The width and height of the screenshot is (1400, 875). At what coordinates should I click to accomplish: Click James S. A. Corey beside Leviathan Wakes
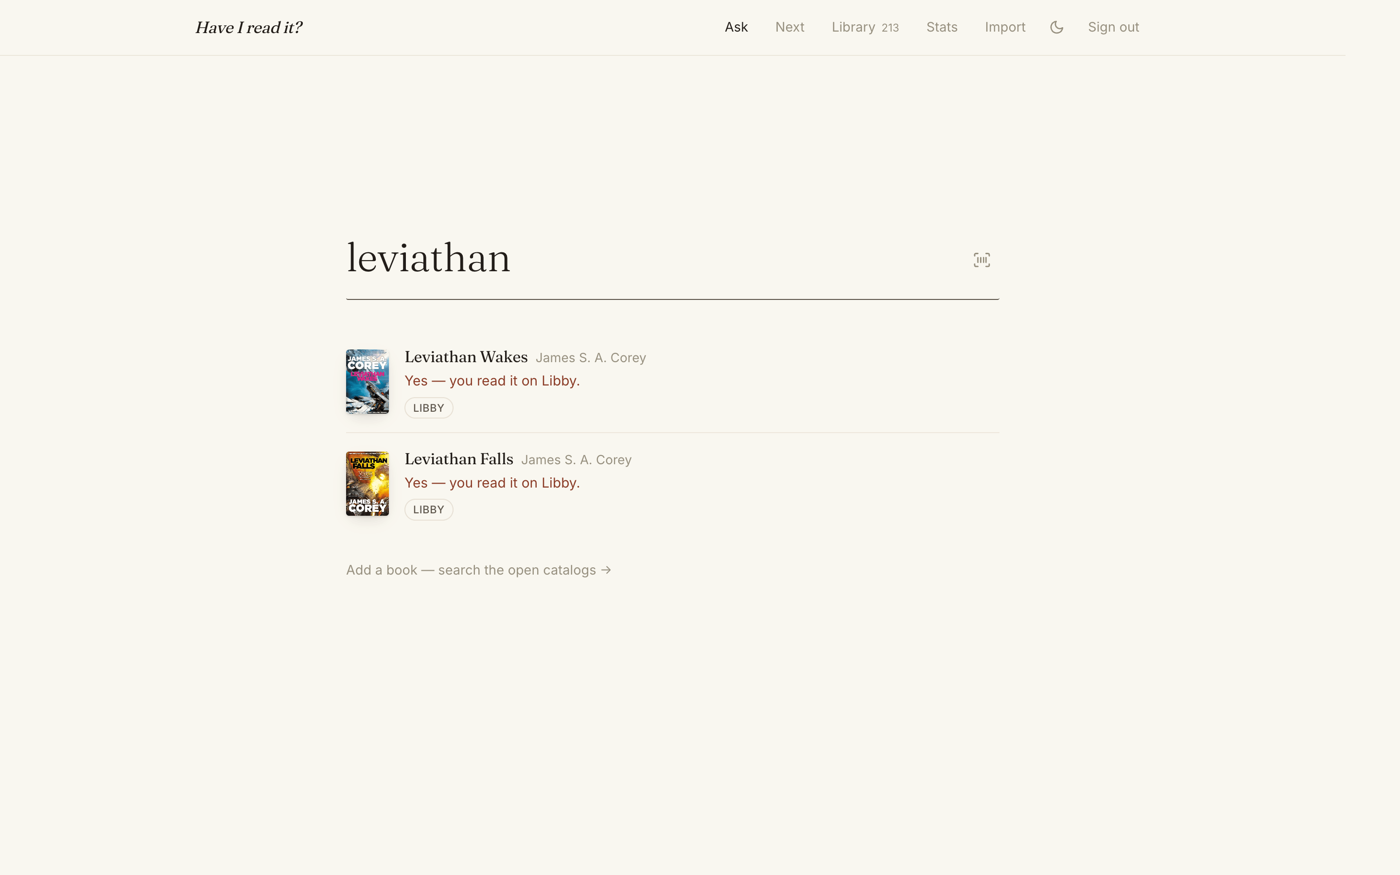point(591,358)
